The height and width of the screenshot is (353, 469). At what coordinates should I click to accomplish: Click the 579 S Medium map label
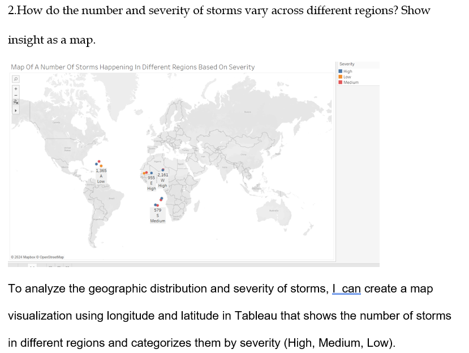click(157, 216)
